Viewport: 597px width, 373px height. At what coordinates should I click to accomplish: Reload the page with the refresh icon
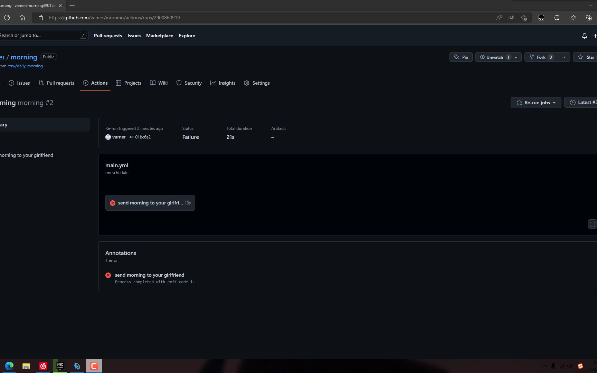click(x=7, y=18)
